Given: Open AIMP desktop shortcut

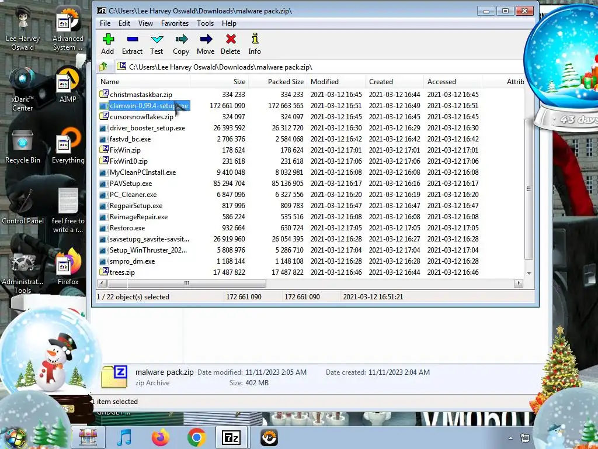Looking at the screenshot, I should tap(68, 85).
